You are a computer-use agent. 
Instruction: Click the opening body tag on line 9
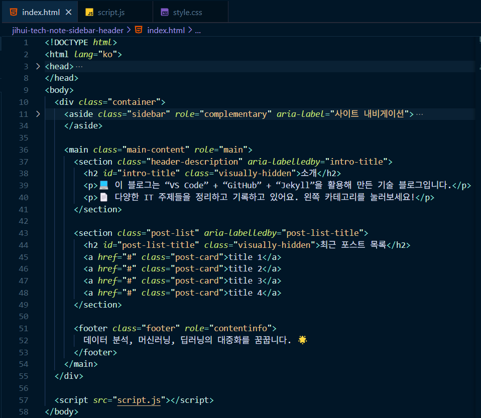[x=59, y=90]
